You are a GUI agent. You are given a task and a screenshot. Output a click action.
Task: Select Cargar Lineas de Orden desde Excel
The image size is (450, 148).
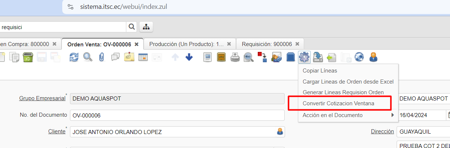pyautogui.click(x=348, y=82)
